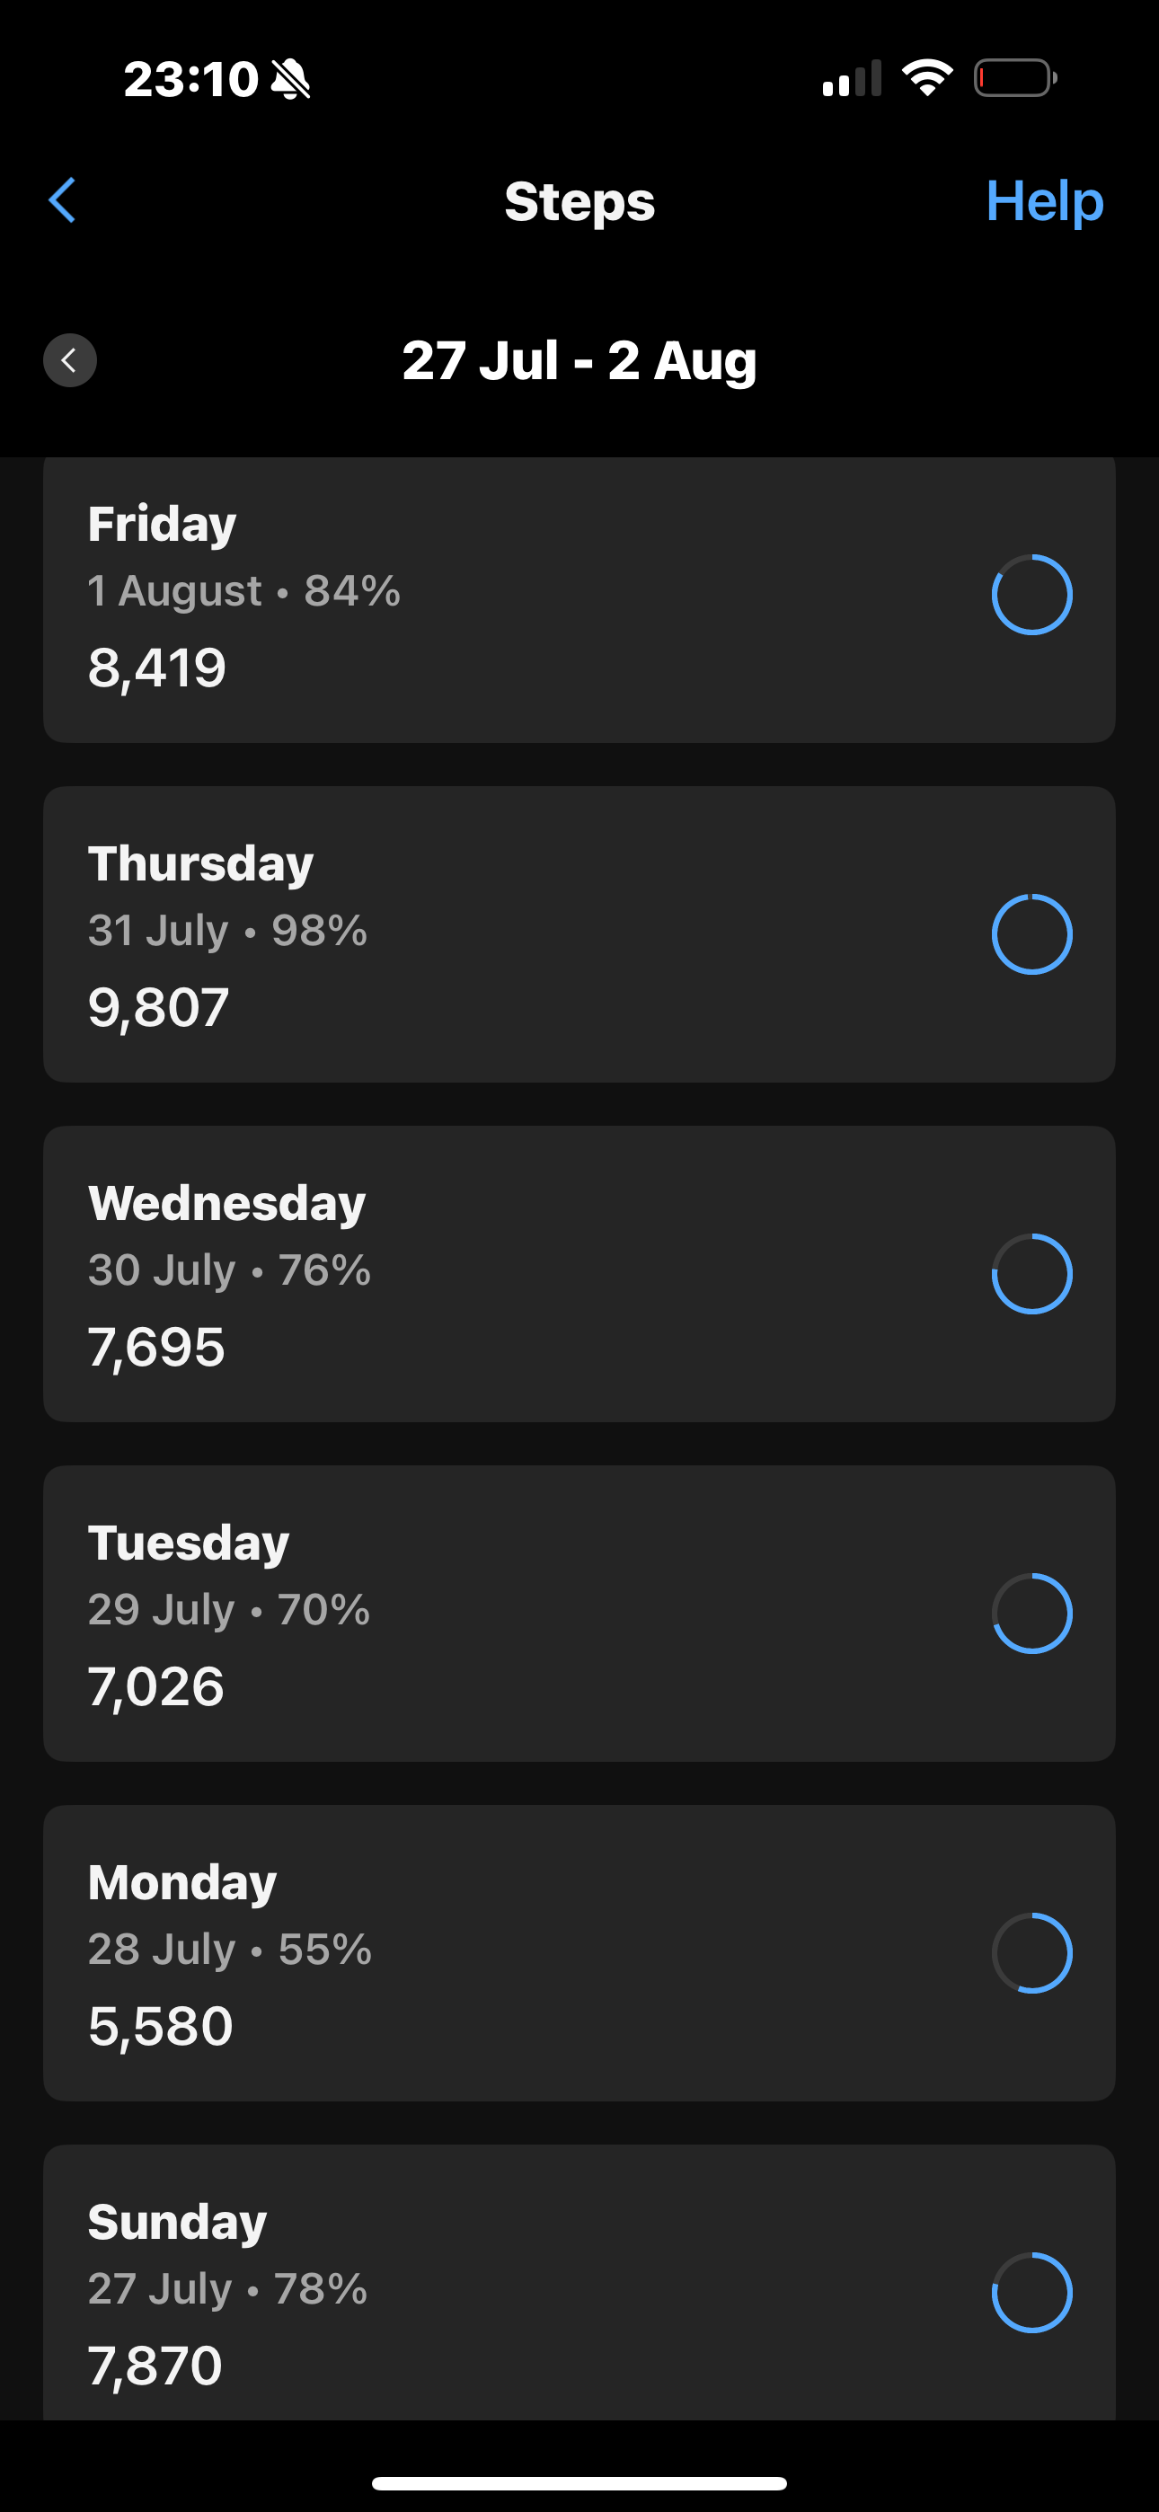This screenshot has height=2512, width=1159.
Task: Tap Wednesday's 76% progress ring
Action: (x=1032, y=1274)
